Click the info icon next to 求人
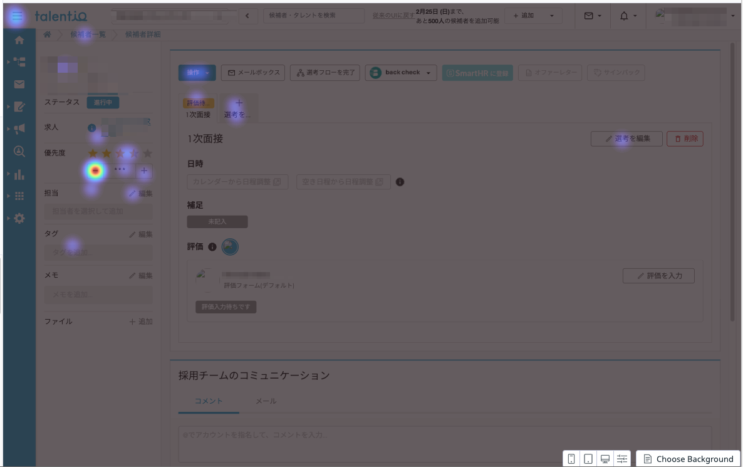Viewport: 743px width, 467px height. coord(92,128)
